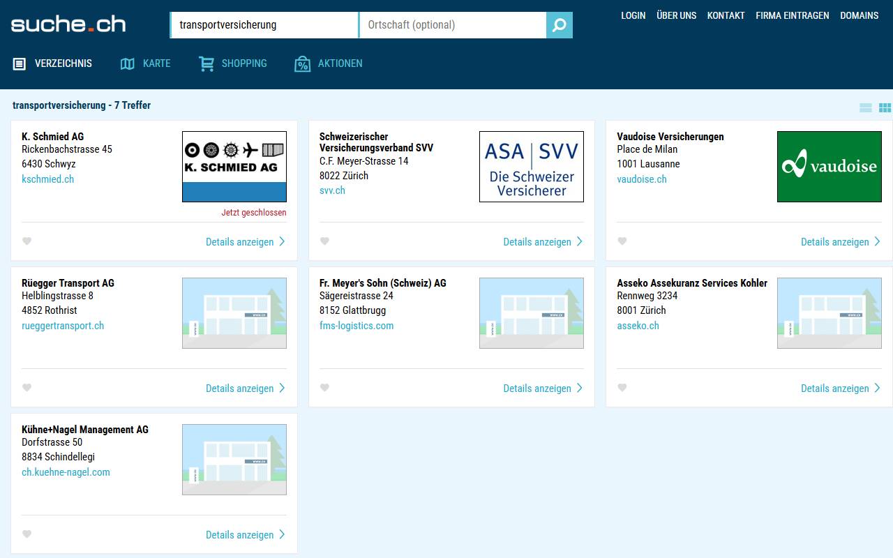Open Vaudoise Versicherungen company name
Viewport: 893px width, 558px height.
coord(670,137)
